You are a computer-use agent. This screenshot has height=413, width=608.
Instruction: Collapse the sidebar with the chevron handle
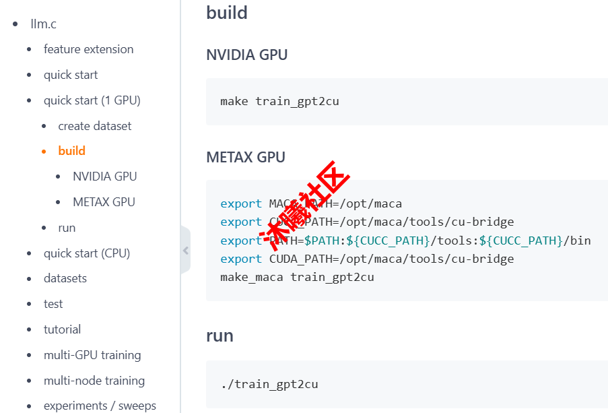coord(186,251)
